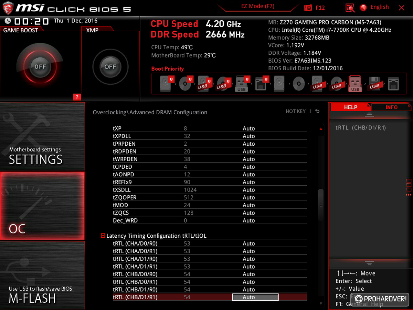This screenshot has height=310, width=413.
Task: Click the HOT KEY label
Action: [296, 111]
